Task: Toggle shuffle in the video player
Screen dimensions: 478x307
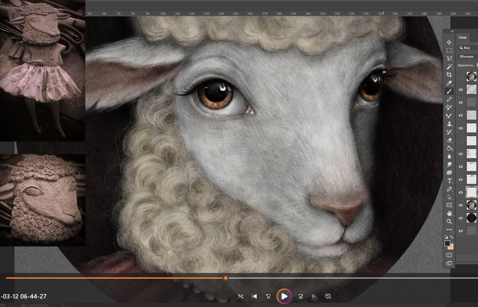Action: coord(241,296)
